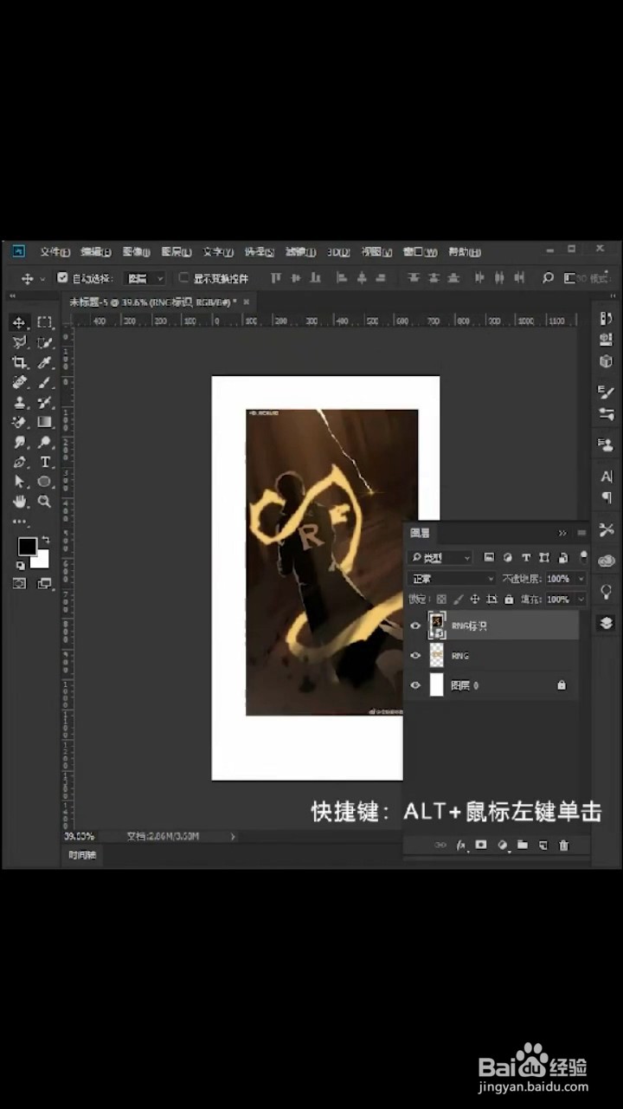
Task: Select the Brush tool
Action: pos(45,382)
